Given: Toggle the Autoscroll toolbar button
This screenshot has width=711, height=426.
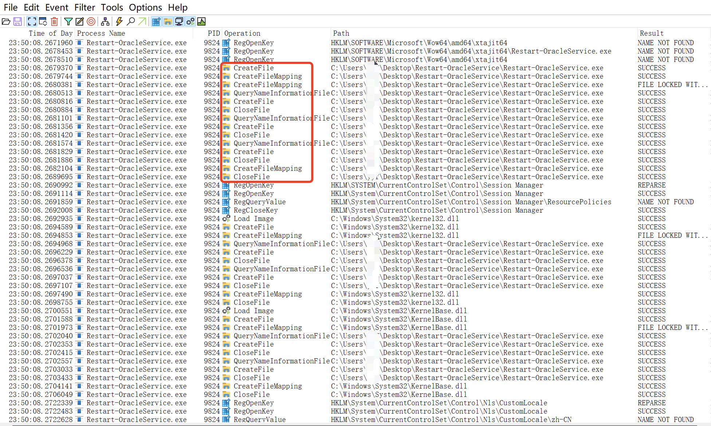Looking at the screenshot, I should click(x=43, y=22).
